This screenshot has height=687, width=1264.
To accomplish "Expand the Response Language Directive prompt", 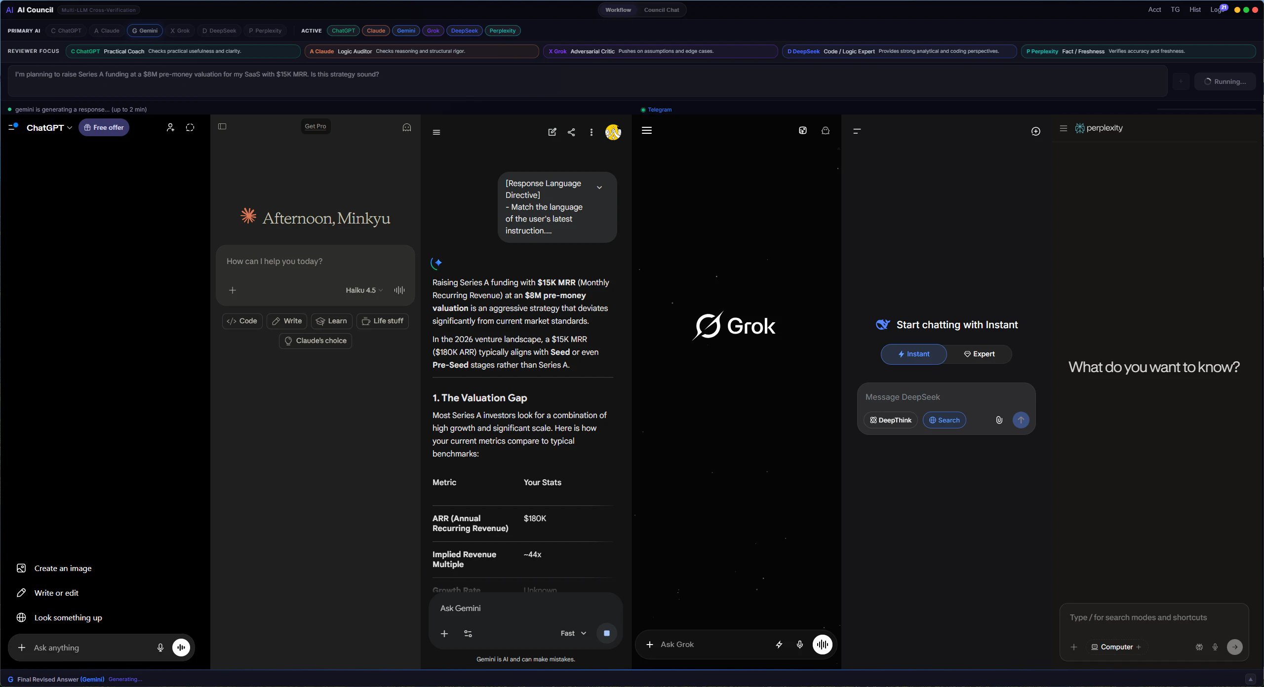I will click(599, 188).
